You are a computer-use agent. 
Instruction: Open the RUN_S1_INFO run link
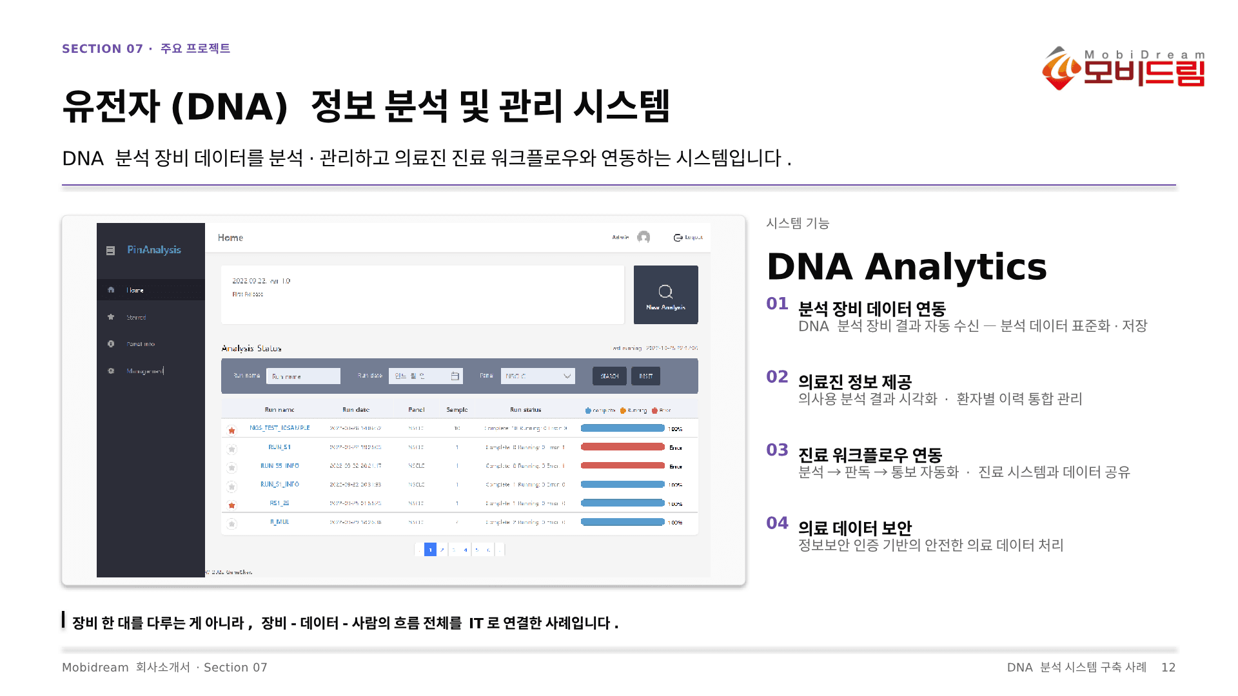tap(280, 484)
